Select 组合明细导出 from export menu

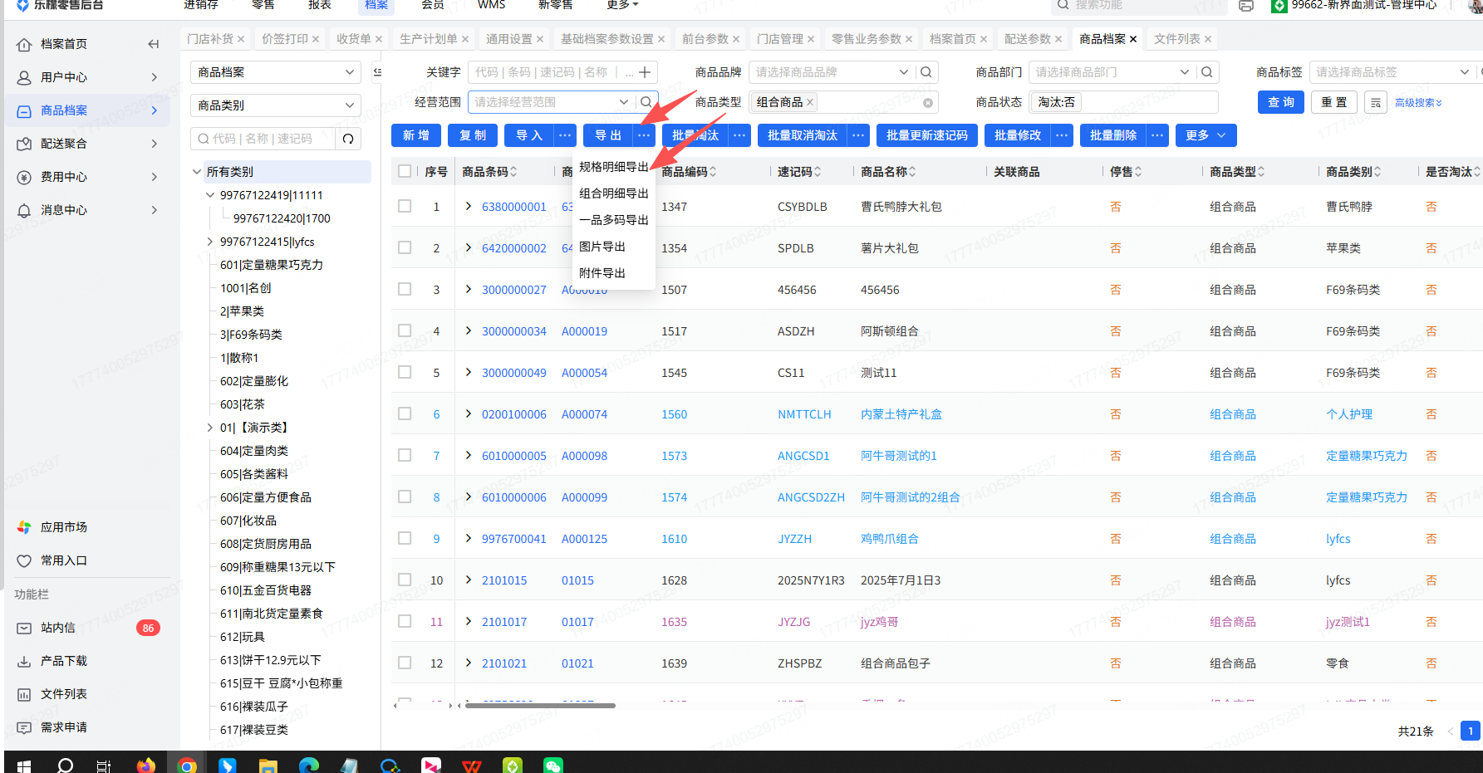[613, 193]
